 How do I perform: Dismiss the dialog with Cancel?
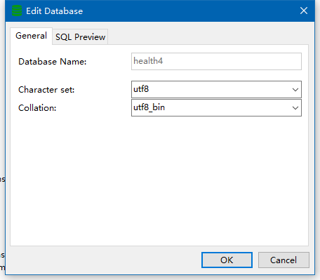[x=284, y=260]
